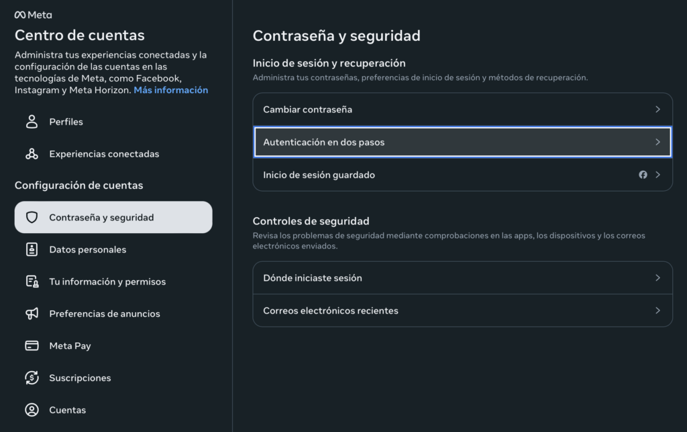Click the Perfiles person icon
This screenshot has height=432, width=687.
click(32, 122)
